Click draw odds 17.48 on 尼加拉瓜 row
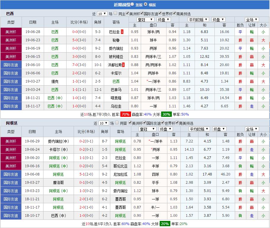The width and height of the screenshot is (270, 228). pos(207,174)
